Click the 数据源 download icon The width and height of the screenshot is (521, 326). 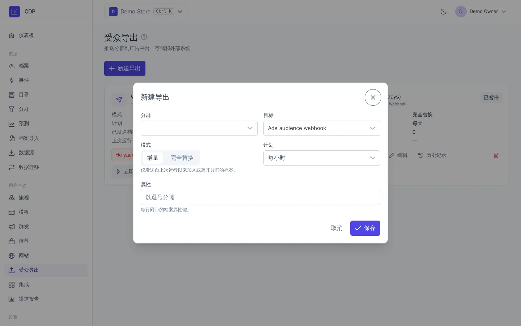pyautogui.click(x=12, y=153)
